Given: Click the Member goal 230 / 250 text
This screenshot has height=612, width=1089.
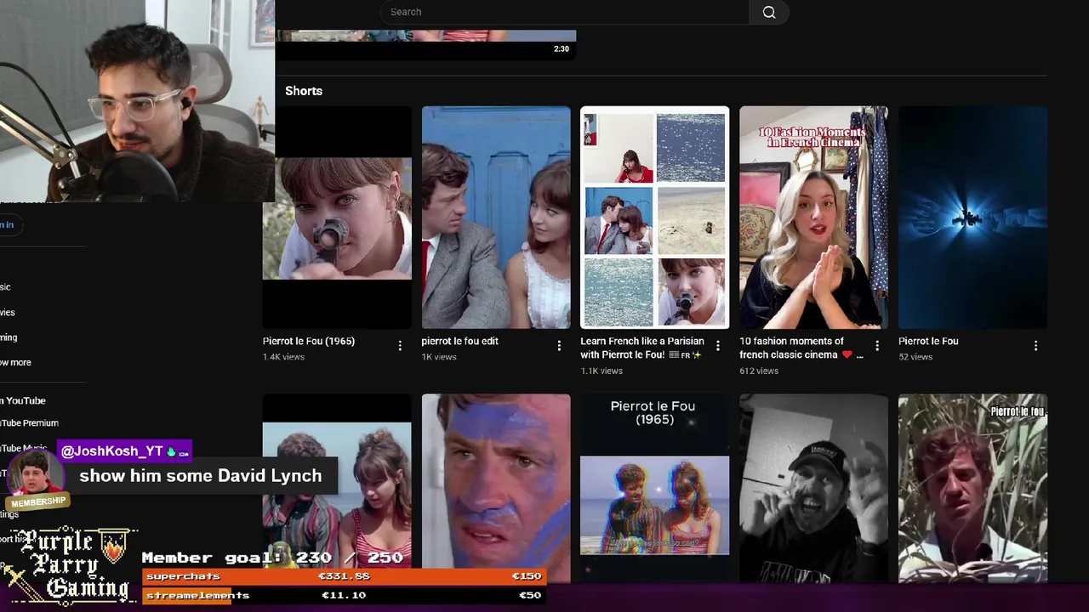Looking at the screenshot, I should (x=272, y=558).
